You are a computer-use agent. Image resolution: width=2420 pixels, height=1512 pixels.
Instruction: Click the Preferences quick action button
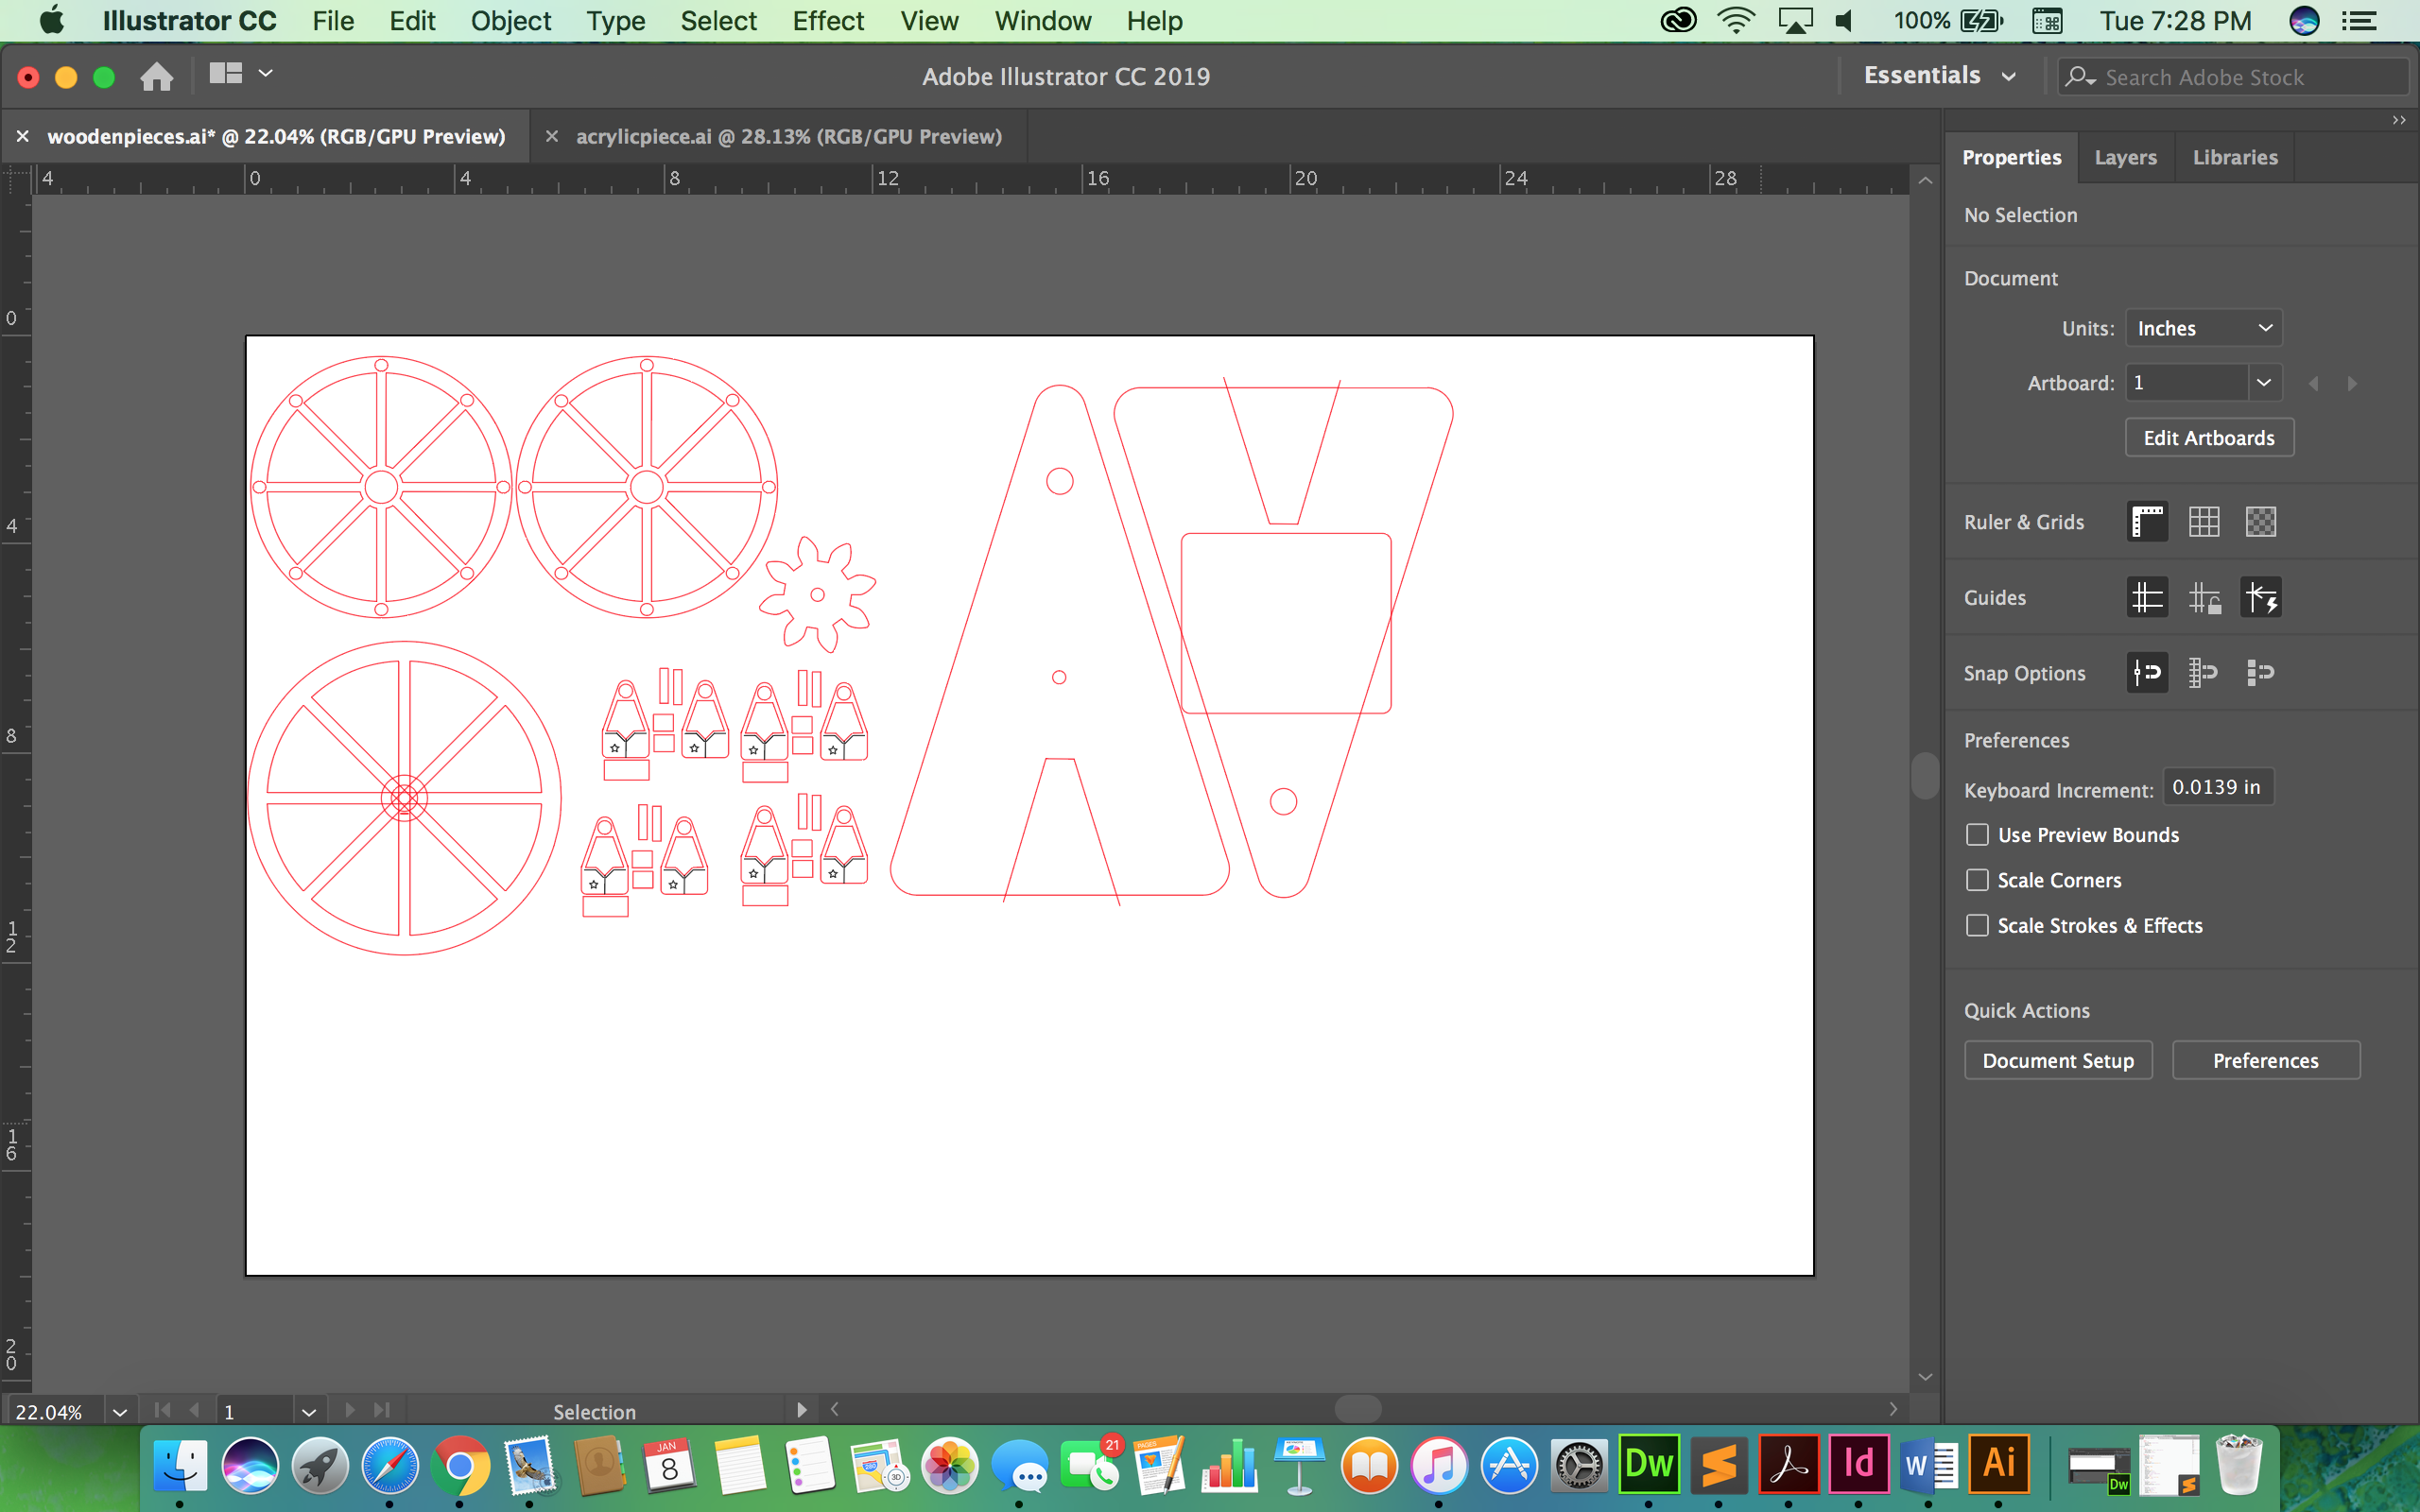coord(2265,1060)
